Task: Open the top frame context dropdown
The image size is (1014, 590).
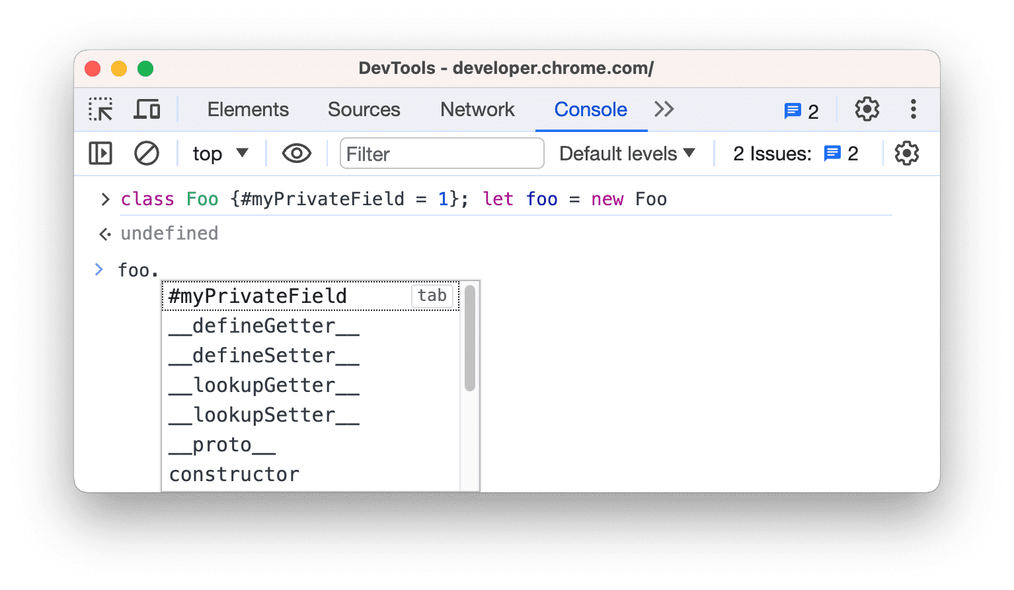Action: (220, 153)
